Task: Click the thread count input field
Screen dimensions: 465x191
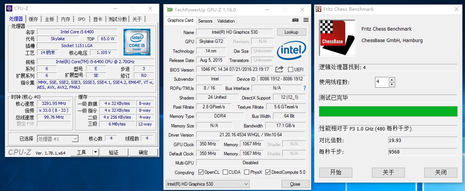Action: click(382, 82)
